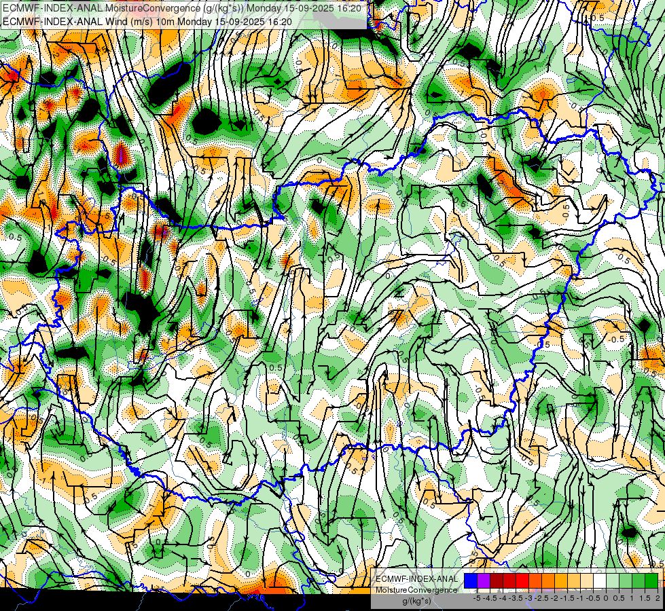The height and width of the screenshot is (611, 665).
Task: Pick the bright red swatch left of -3
Action: [x=522, y=581]
